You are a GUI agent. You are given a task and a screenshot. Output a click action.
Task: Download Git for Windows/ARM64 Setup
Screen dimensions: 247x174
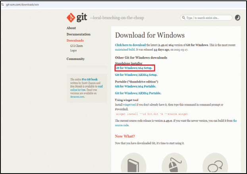(136, 75)
